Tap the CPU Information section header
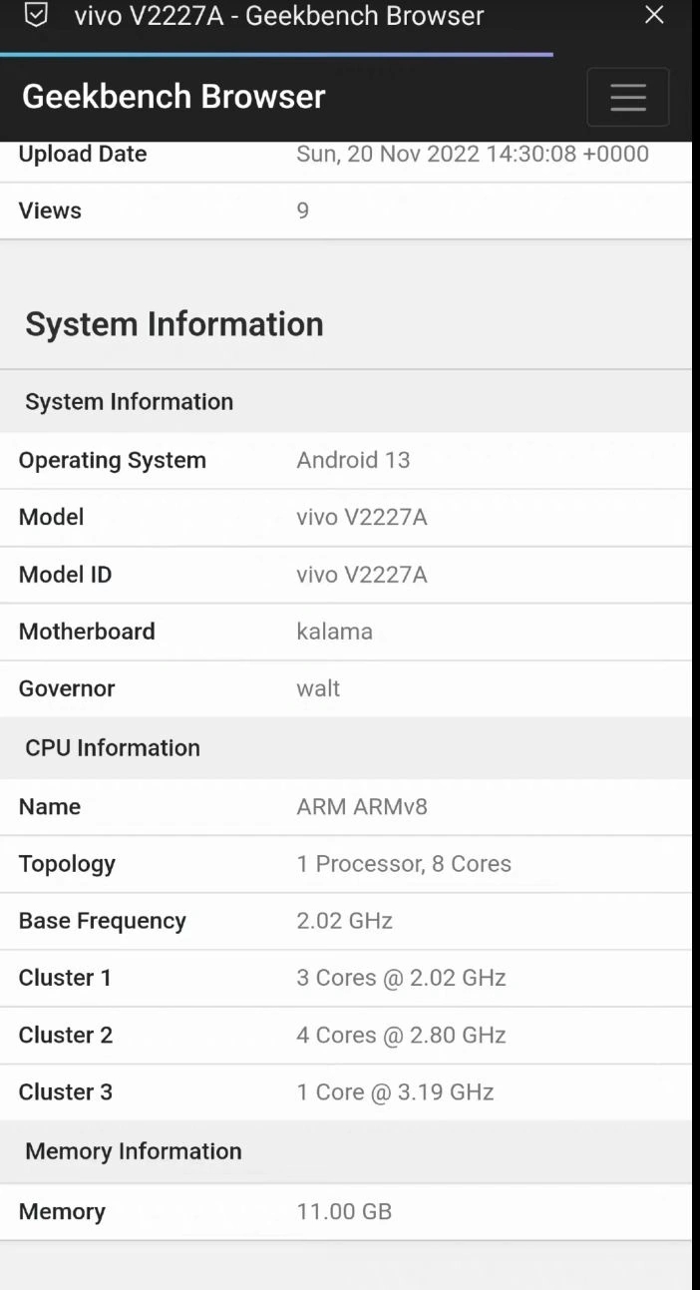The height and width of the screenshot is (1290, 700). tap(113, 747)
